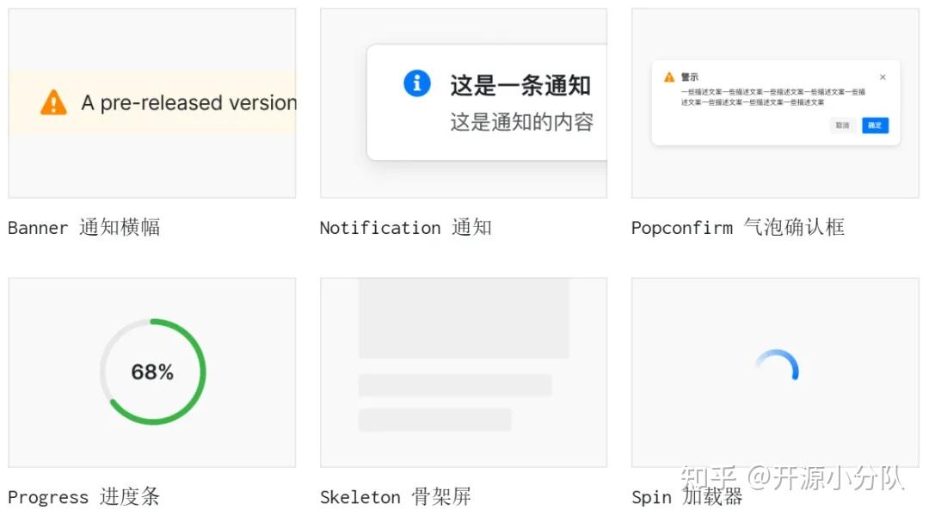Screen dimensions: 929x516
Task: Open the Popconfirm 气泡确认框 component page
Action: tap(738, 227)
